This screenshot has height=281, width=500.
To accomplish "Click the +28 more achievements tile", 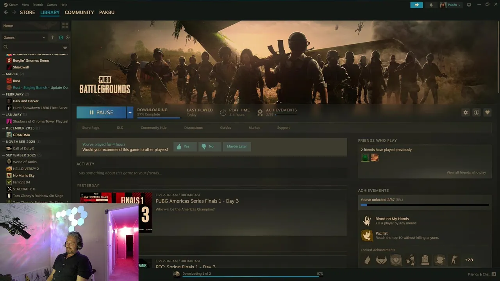I will pyautogui.click(x=469, y=260).
